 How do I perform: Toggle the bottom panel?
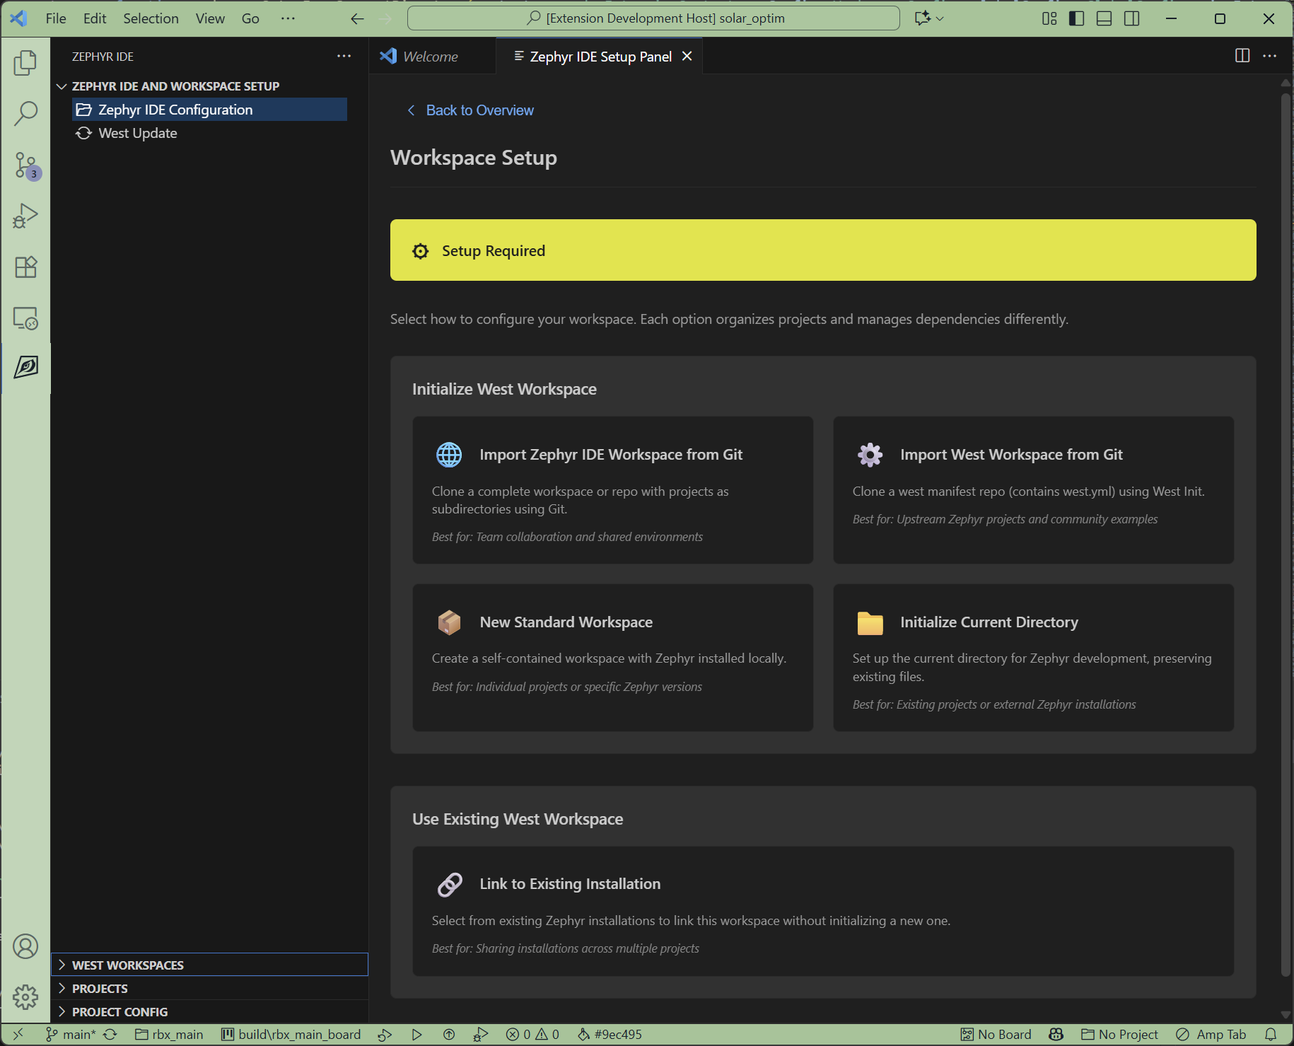(x=1104, y=18)
